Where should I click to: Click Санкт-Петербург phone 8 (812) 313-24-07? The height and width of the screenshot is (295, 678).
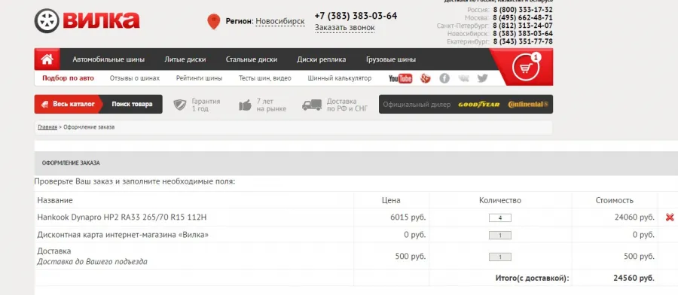[x=523, y=26]
